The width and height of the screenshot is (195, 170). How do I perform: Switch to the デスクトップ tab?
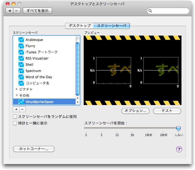[x=79, y=26]
